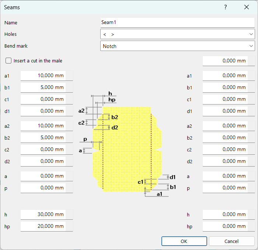Click the help question mark icon
258x250 pixels.
click(226, 7)
